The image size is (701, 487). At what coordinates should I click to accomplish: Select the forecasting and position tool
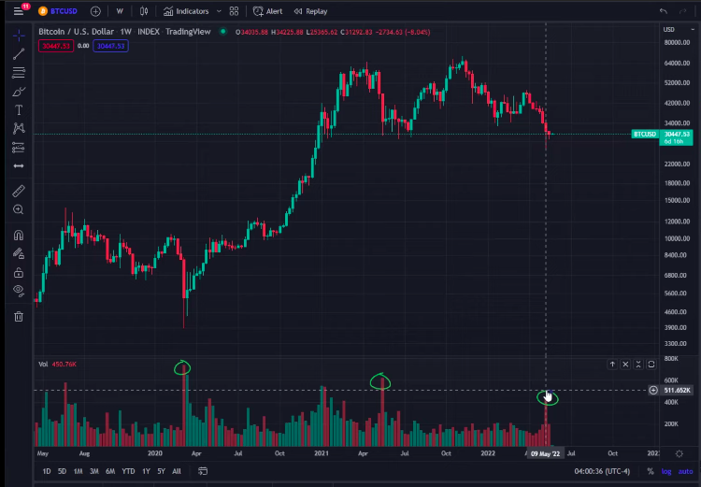tap(19, 147)
